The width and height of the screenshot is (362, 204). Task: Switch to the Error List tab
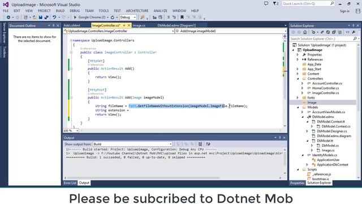click(x=70, y=183)
